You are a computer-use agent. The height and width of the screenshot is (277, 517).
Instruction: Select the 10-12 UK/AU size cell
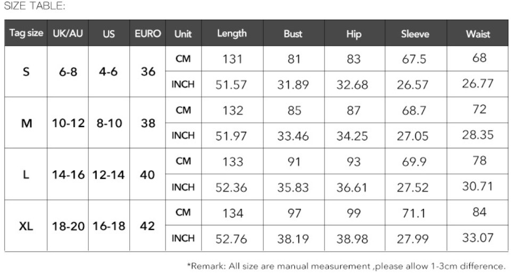point(68,123)
